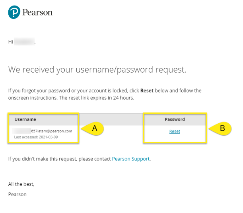Click the Pearson wordmark text
The image size is (243, 213).
37,12
